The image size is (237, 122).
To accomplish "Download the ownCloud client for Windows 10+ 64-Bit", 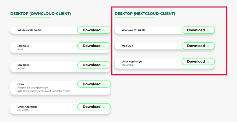I will (x=92, y=30).
